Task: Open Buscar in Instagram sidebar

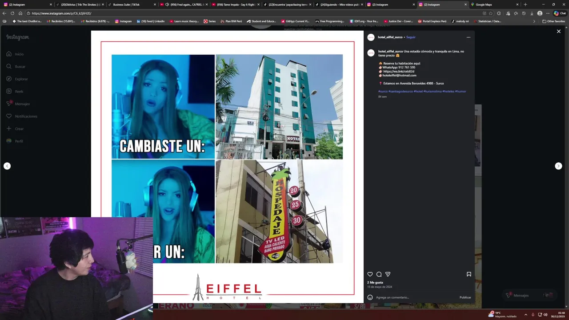Action: point(16,66)
